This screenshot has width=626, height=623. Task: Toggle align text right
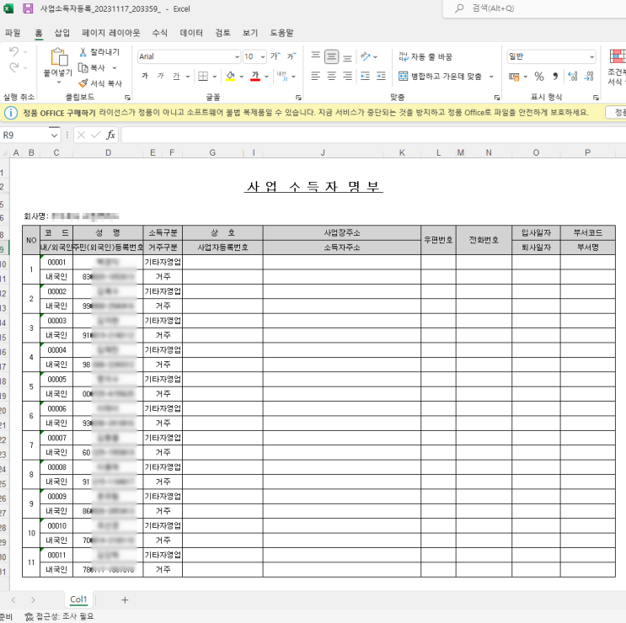[x=348, y=76]
